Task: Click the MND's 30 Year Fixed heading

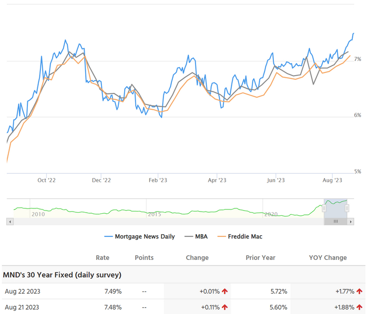Action: [x=62, y=274]
